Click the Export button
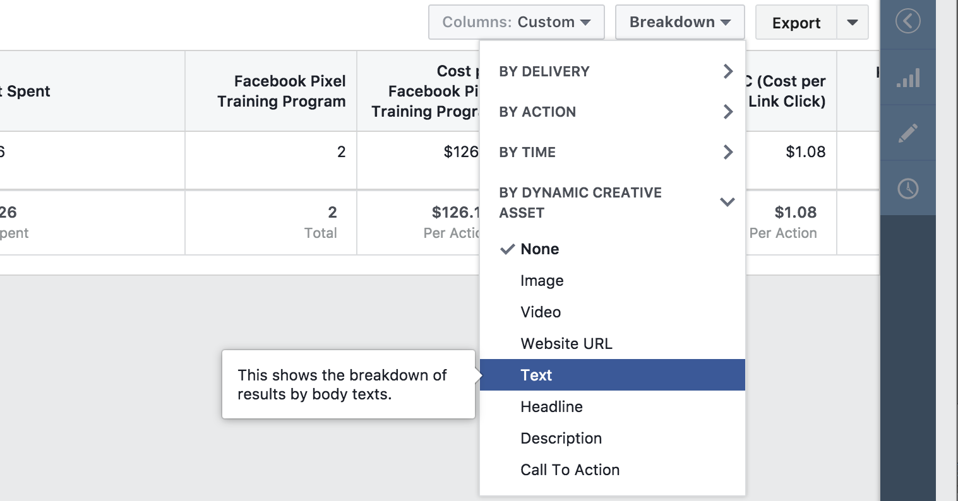This screenshot has height=501, width=958. [x=795, y=21]
